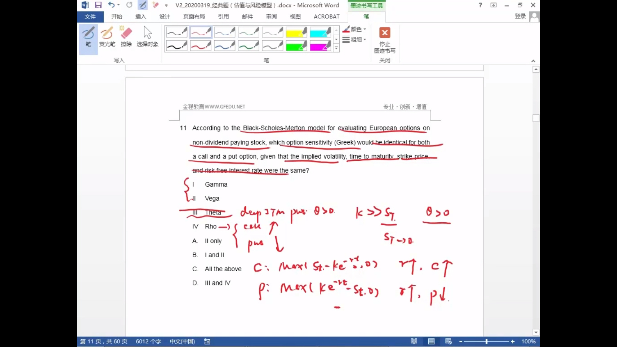Pick the thick black pen style
This screenshot has width=617, height=347.
point(177,46)
